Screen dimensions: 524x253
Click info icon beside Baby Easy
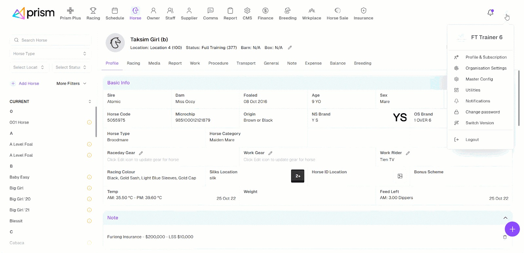[89, 177]
